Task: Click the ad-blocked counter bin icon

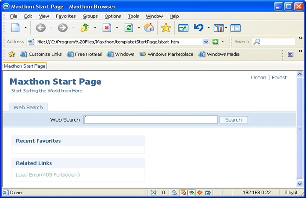Action: [x=153, y=193]
